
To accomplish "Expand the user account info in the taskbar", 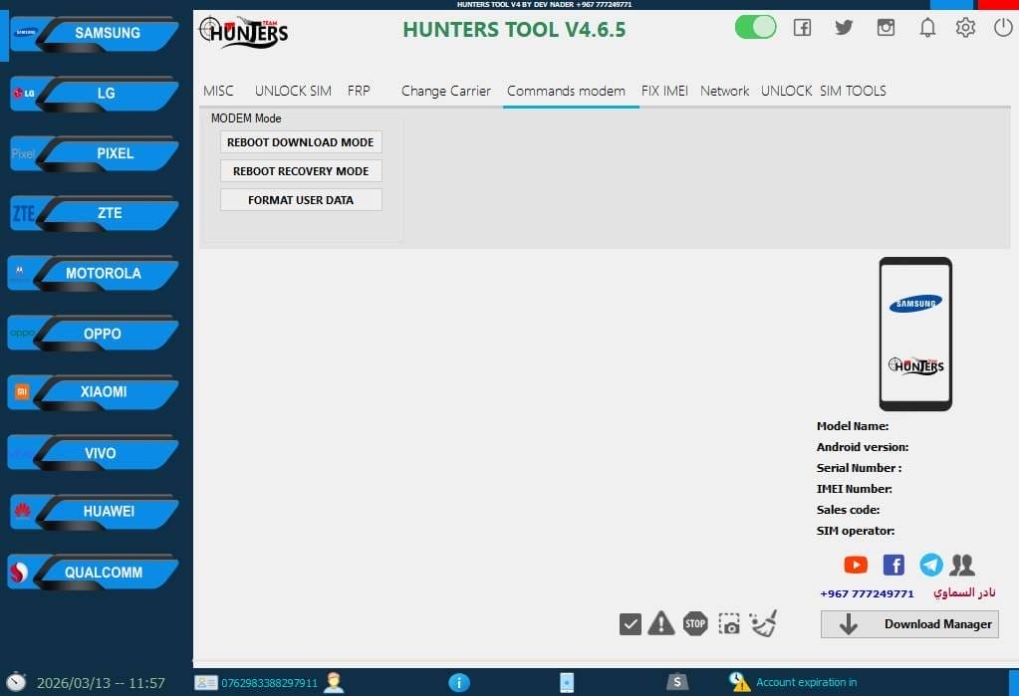I will pos(334,683).
